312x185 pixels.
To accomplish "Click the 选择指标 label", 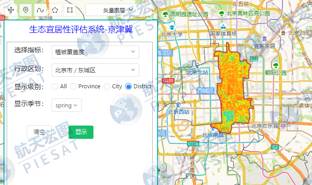I will (29, 50).
